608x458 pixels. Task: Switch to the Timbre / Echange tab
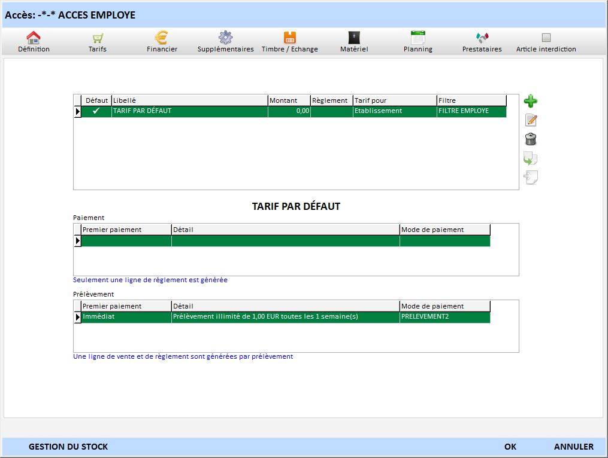(x=289, y=42)
